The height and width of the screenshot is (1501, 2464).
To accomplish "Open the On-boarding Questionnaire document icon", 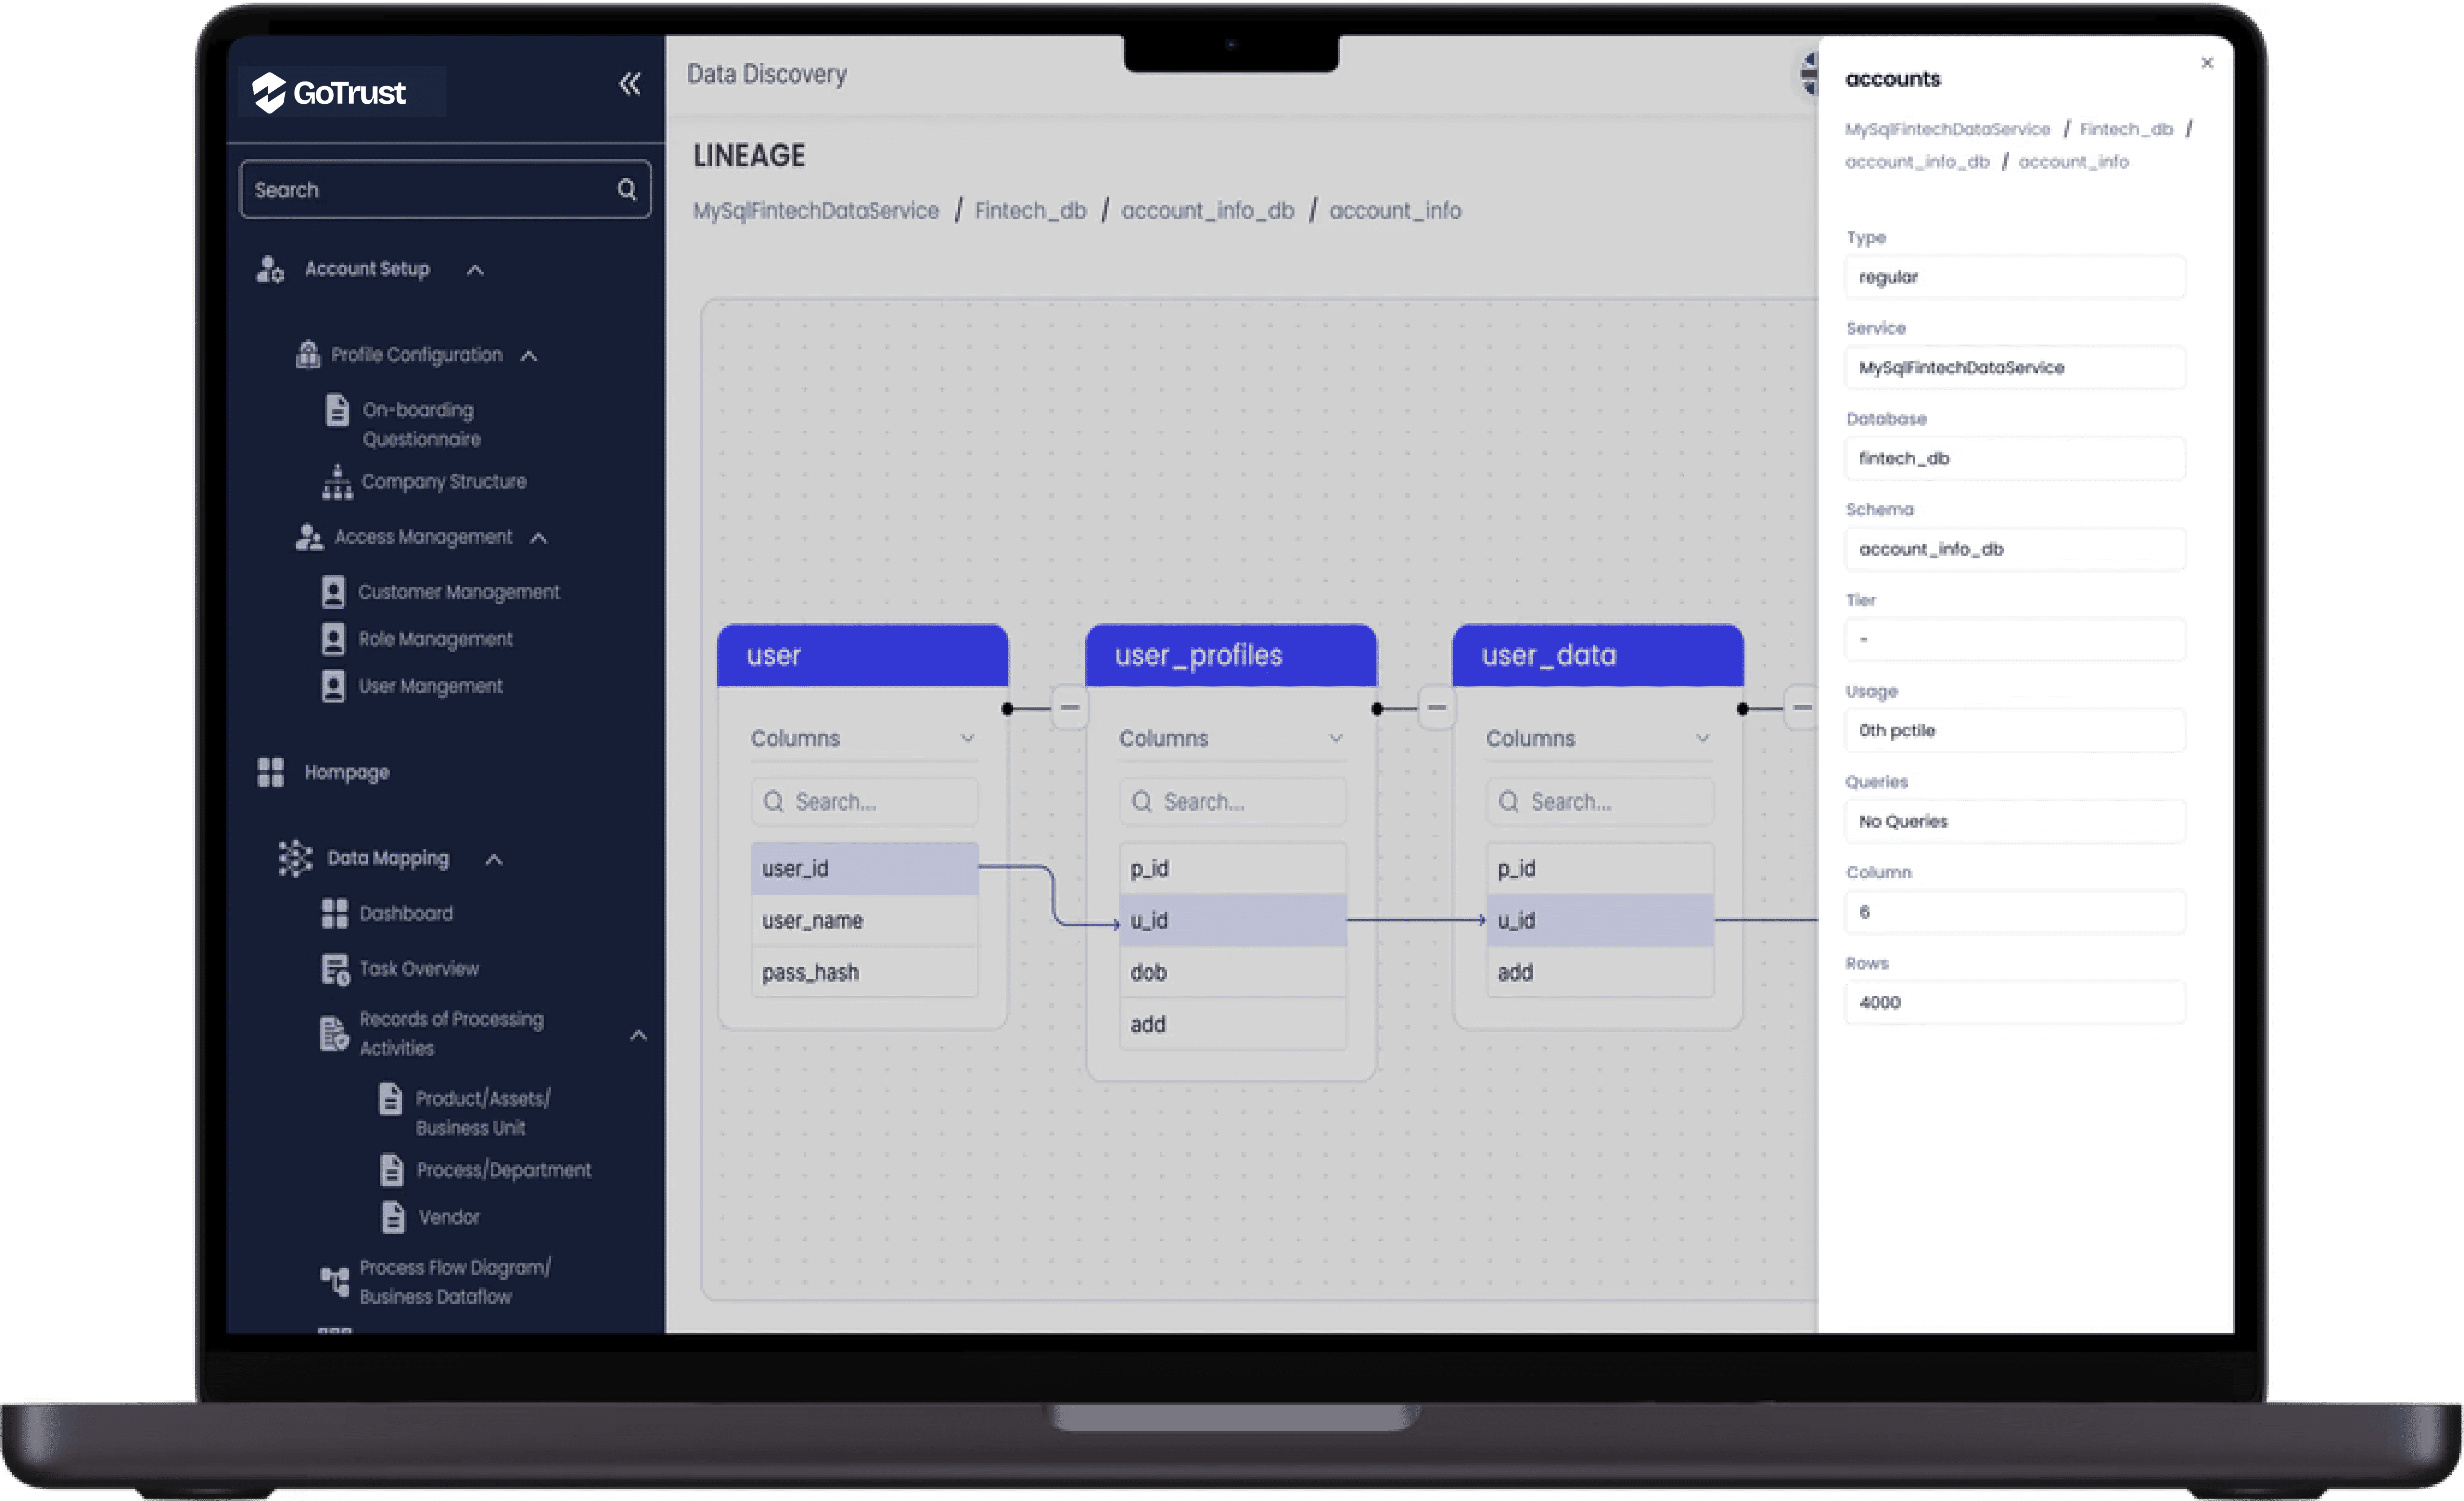I will (x=337, y=411).
